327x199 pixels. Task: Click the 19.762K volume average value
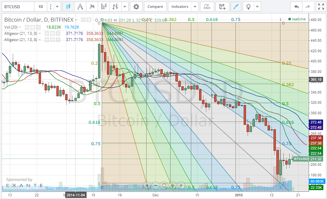coord(72,27)
